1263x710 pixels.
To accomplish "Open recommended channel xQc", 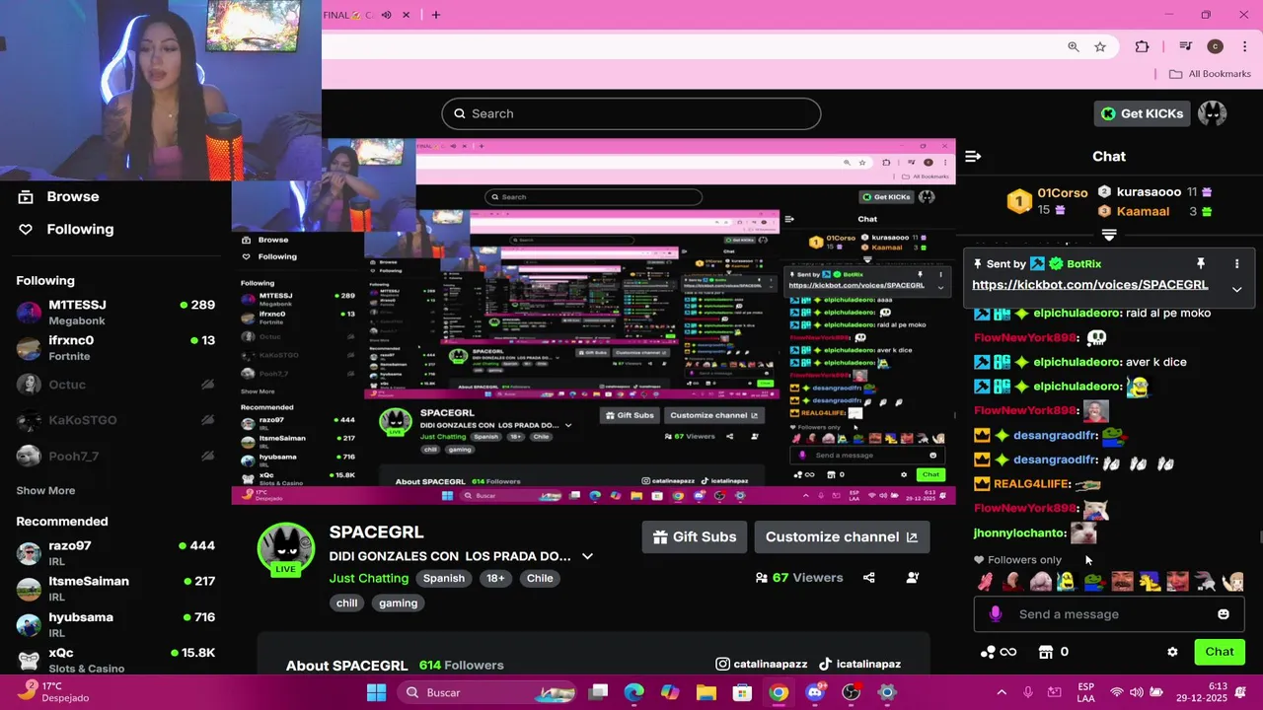I will coord(115,659).
